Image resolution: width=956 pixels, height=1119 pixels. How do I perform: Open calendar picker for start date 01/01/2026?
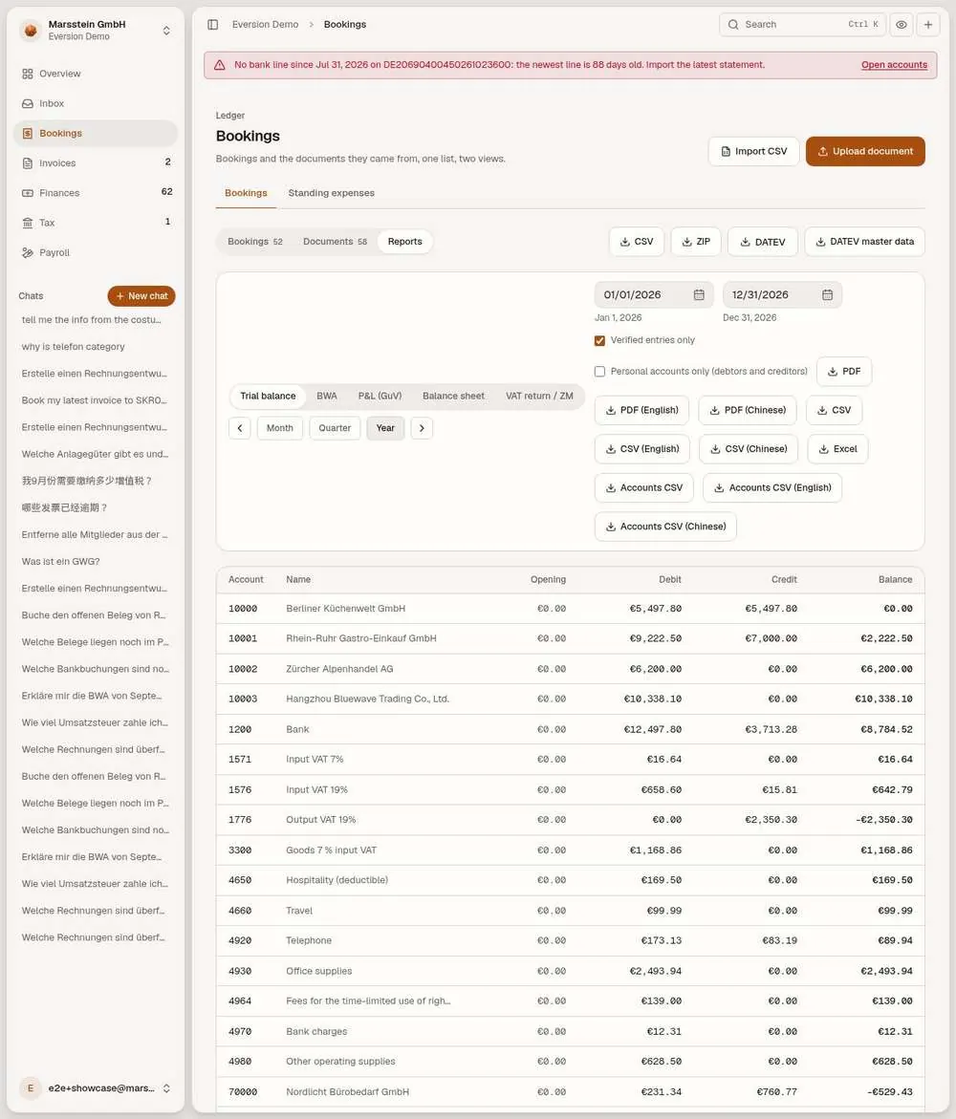[x=699, y=294]
